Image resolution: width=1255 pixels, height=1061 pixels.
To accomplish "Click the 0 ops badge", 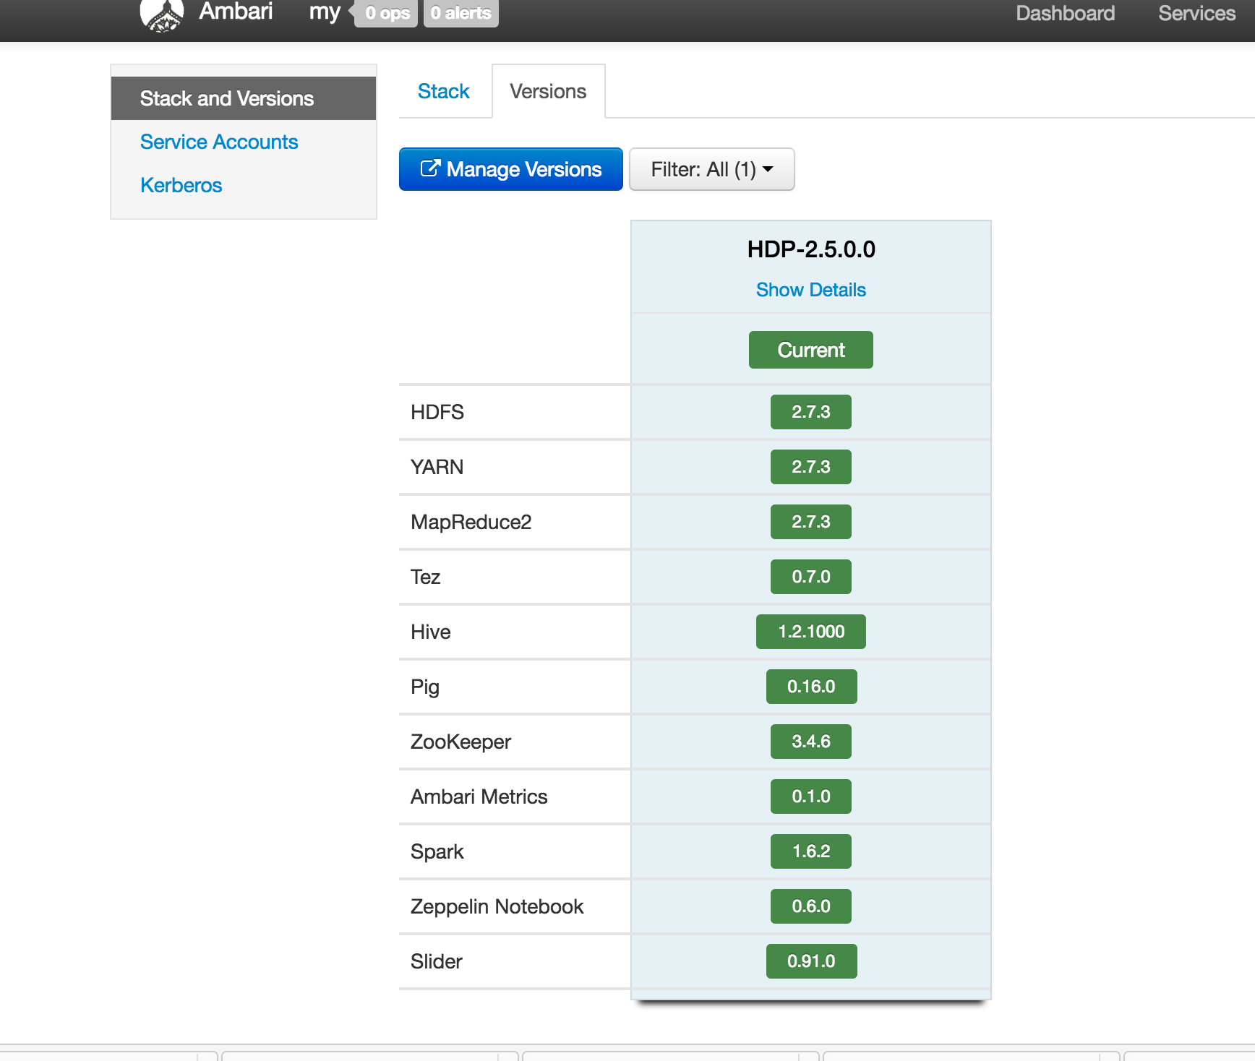I will click(387, 13).
